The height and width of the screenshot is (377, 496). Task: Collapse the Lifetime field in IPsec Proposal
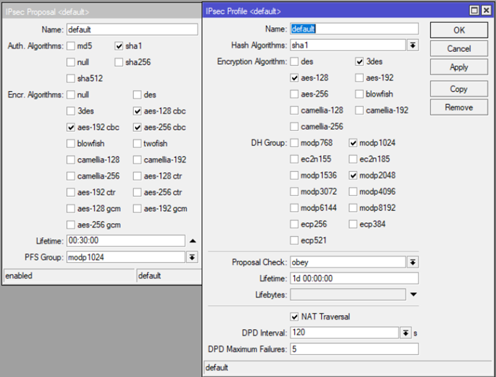[x=192, y=241]
